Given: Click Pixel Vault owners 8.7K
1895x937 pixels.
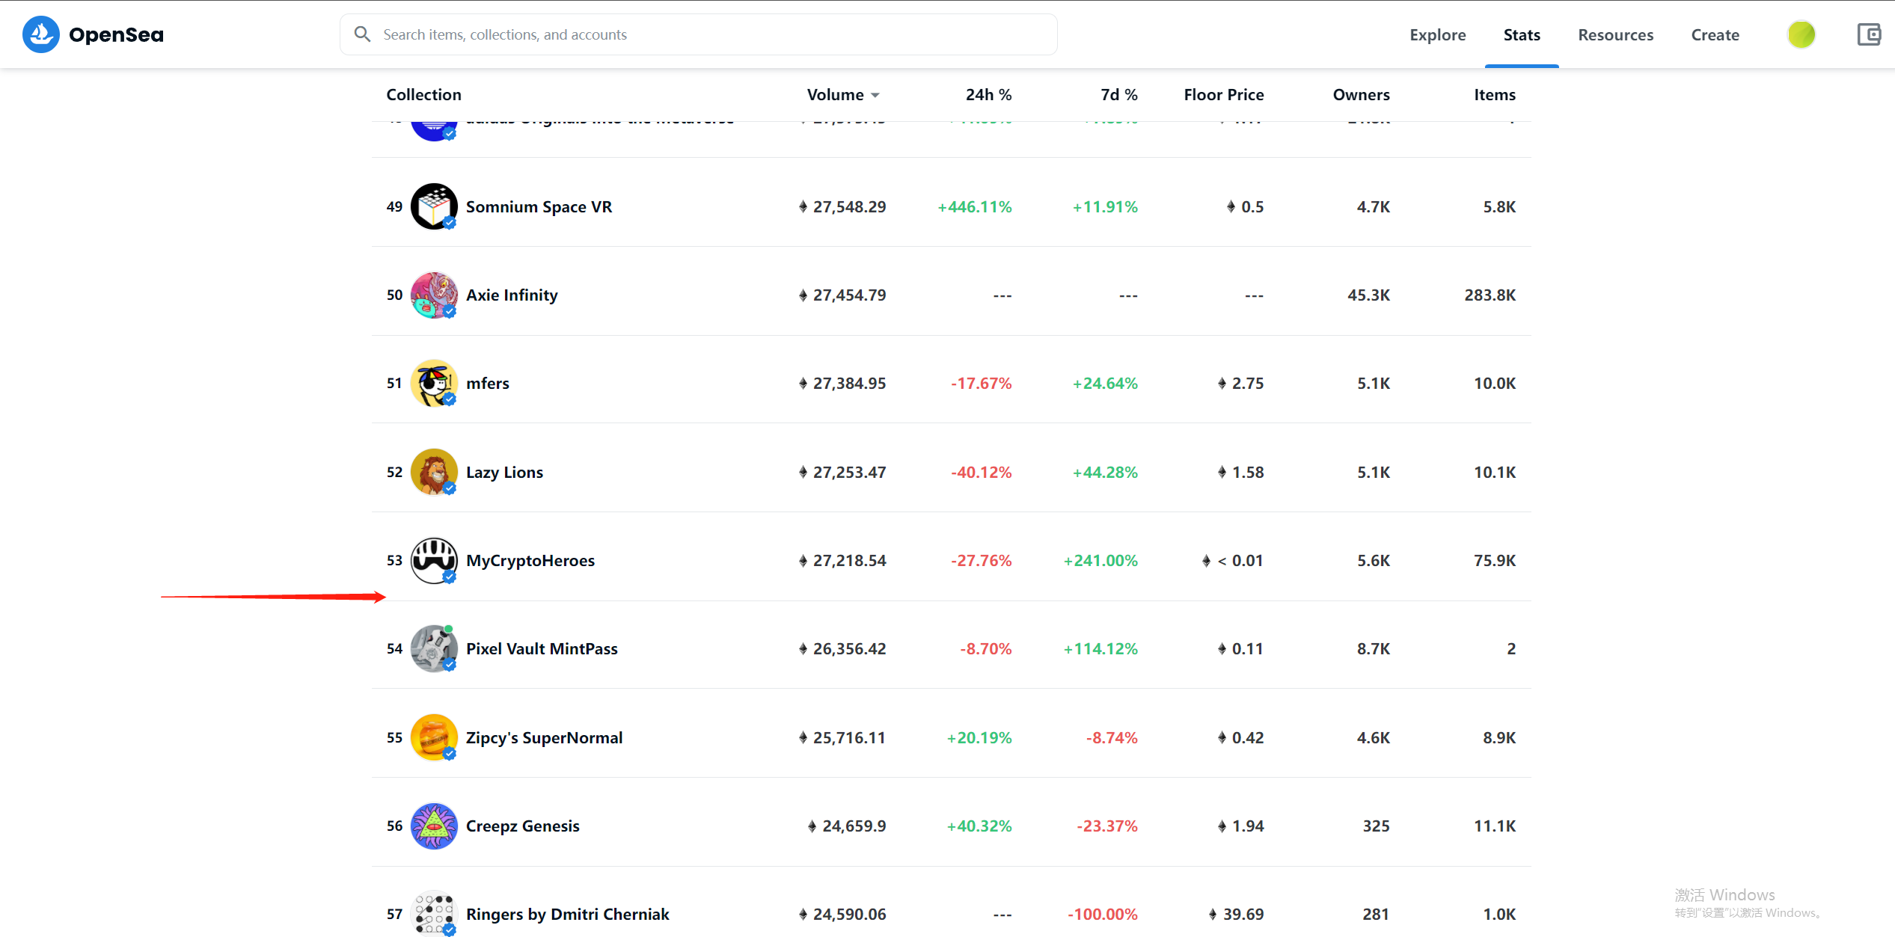Looking at the screenshot, I should pos(1374,648).
